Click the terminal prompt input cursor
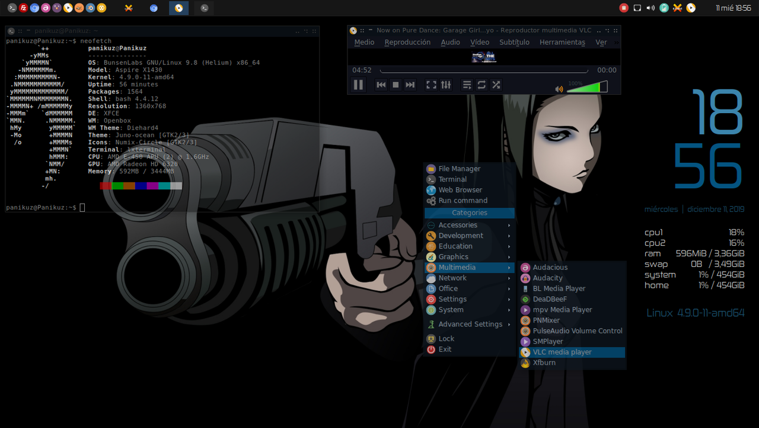Screen dimensions: 759x428 [82, 207]
